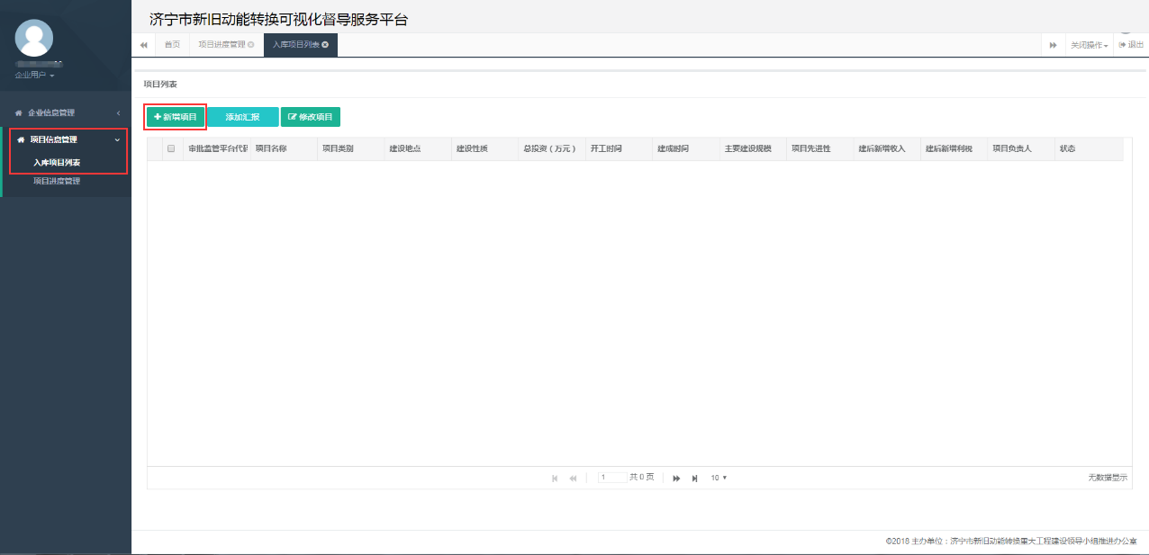Expand the 企业用户 user dropdown
The image size is (1149, 555).
click(x=34, y=75)
